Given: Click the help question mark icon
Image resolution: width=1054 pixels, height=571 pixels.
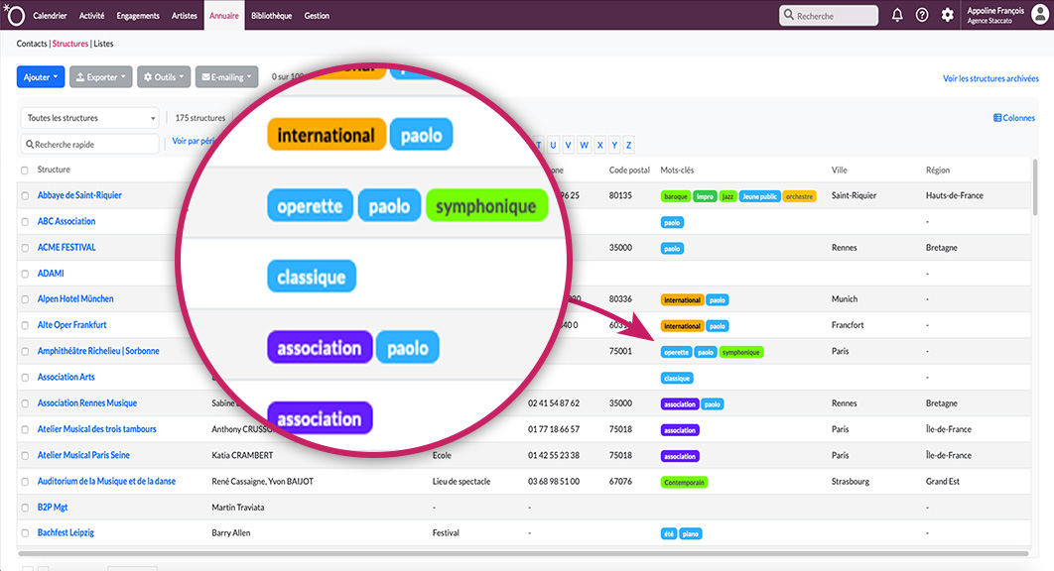Looking at the screenshot, I should 922,15.
